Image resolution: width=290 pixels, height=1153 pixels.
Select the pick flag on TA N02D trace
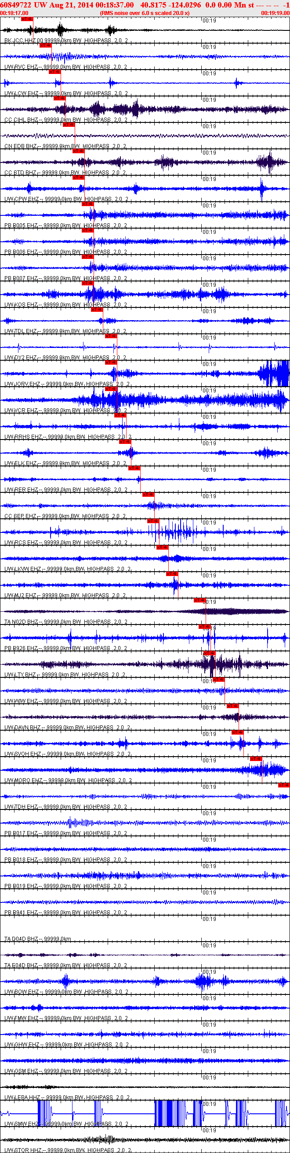pyautogui.click(x=199, y=600)
